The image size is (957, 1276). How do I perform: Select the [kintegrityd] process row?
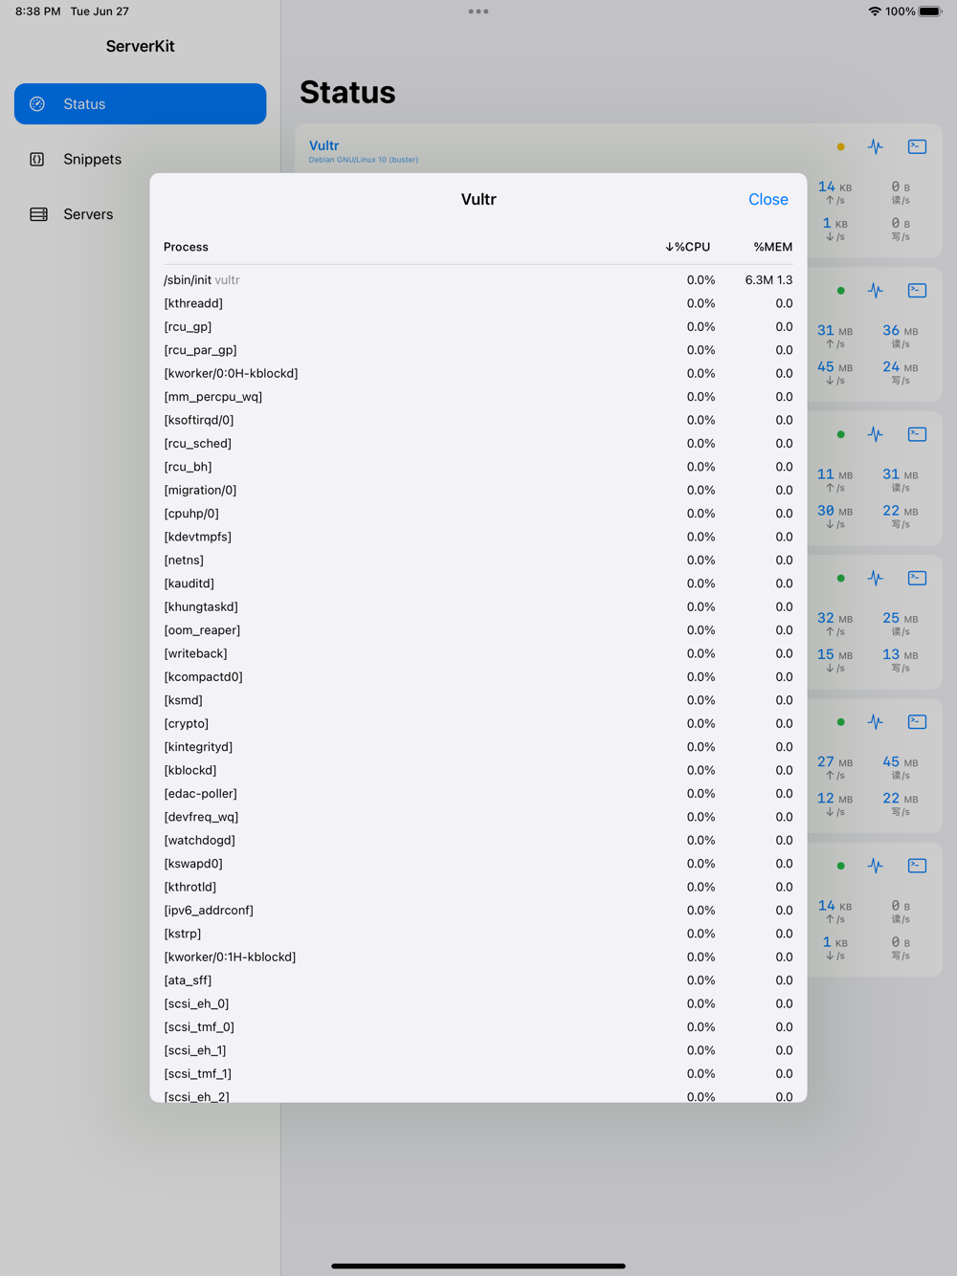(x=478, y=746)
